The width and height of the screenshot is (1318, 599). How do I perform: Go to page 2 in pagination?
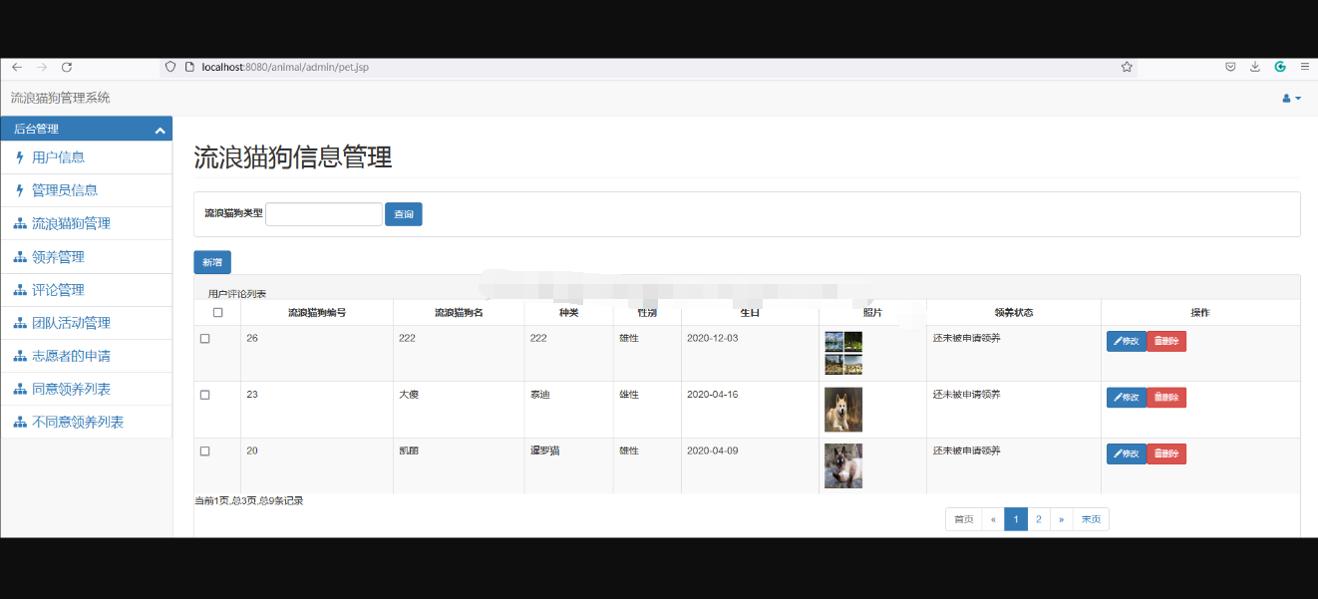(x=1039, y=519)
